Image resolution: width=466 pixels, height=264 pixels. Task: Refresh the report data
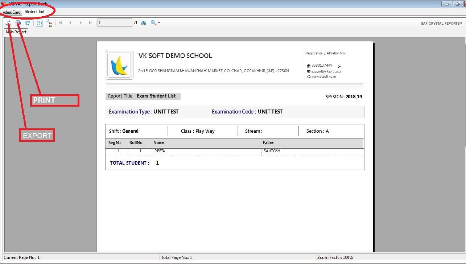[27, 23]
